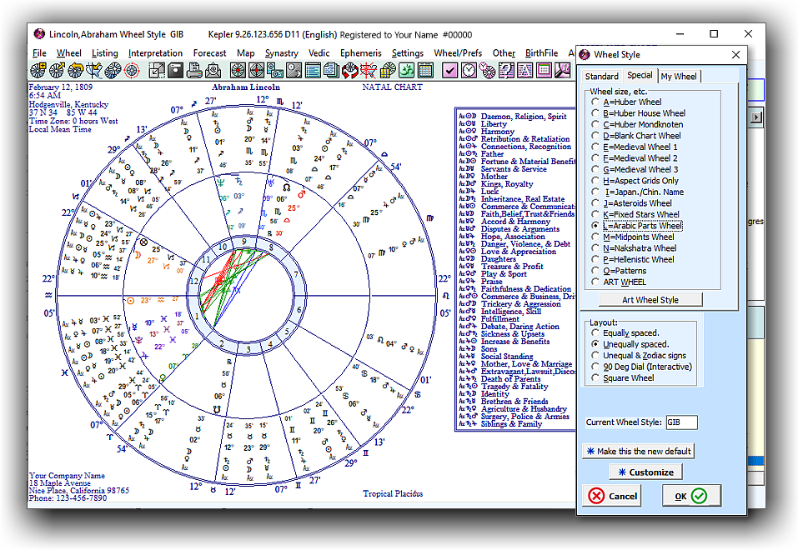Switch to the Standard tab

[601, 77]
